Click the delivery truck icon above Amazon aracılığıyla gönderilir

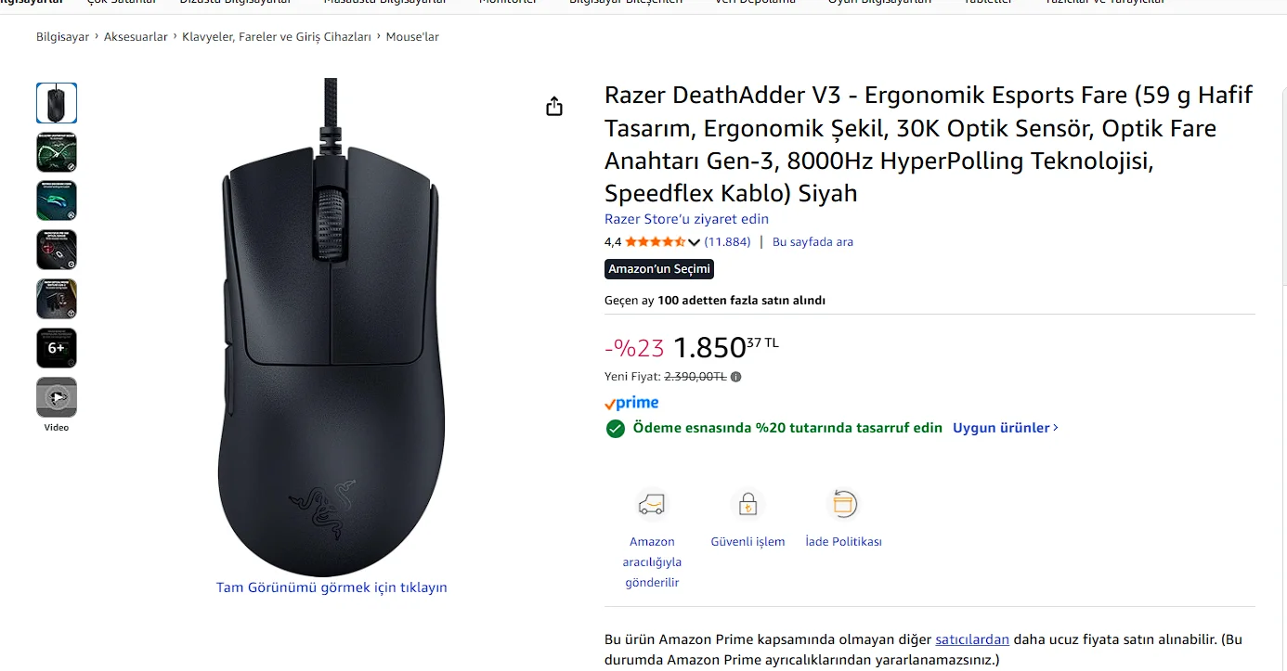tap(652, 505)
